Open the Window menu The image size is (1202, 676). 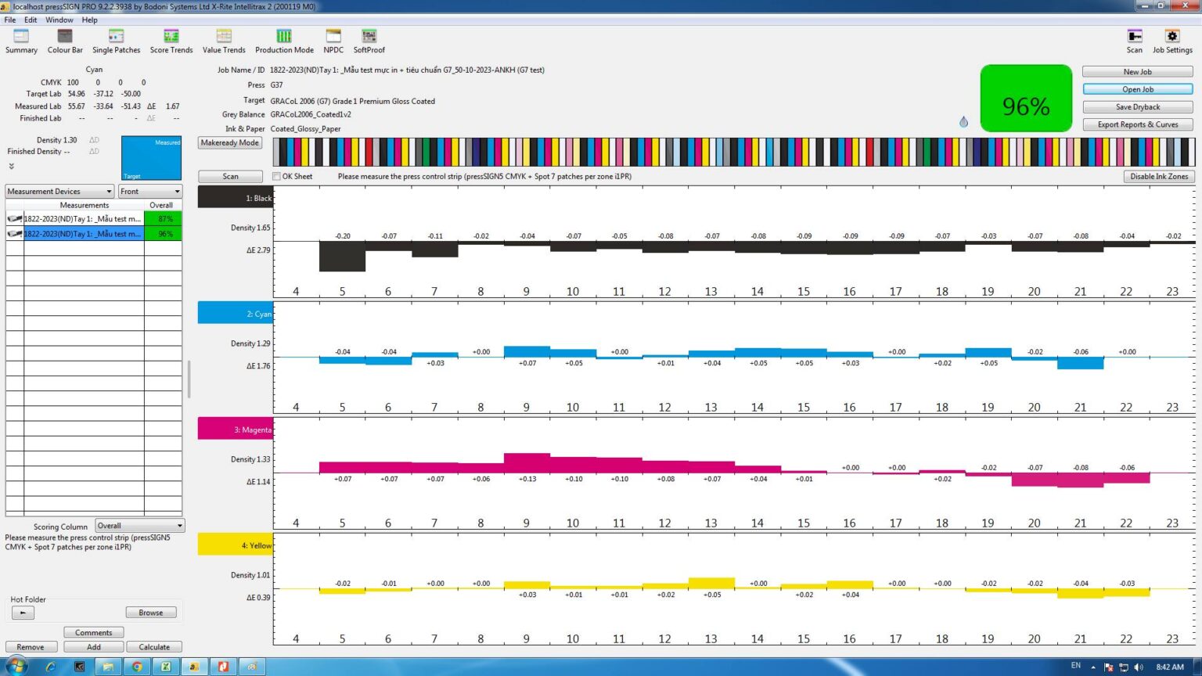tap(59, 20)
